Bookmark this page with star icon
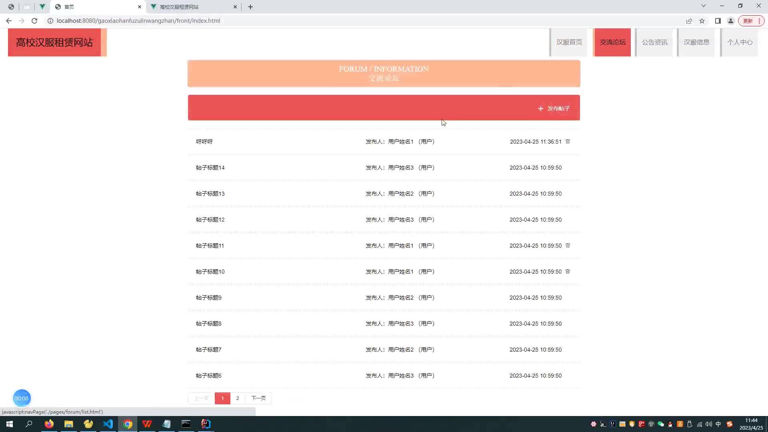The height and width of the screenshot is (432, 768). coord(702,21)
